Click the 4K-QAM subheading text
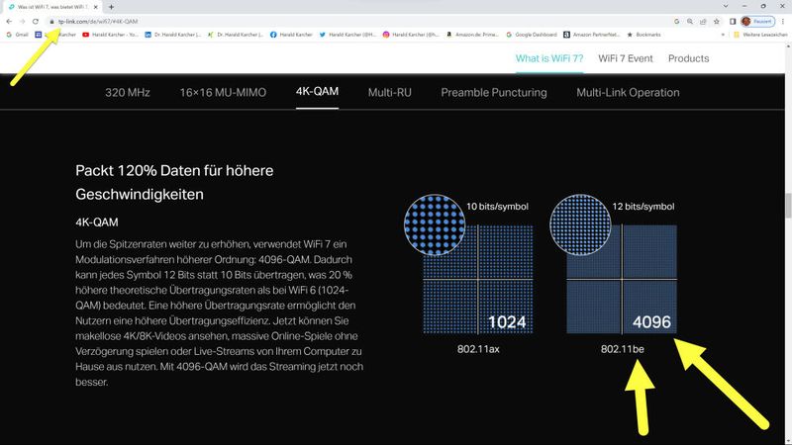 coord(96,222)
